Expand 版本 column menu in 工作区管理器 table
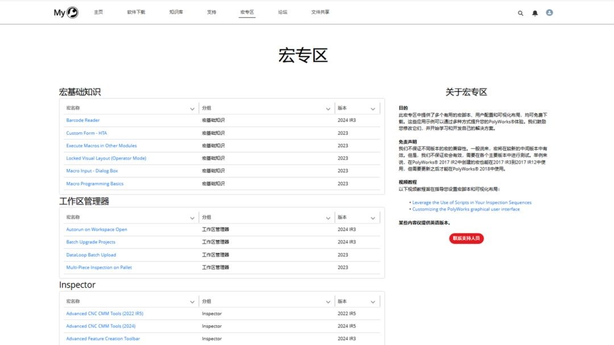Screen dimensions: 614x345 [x=373, y=218]
